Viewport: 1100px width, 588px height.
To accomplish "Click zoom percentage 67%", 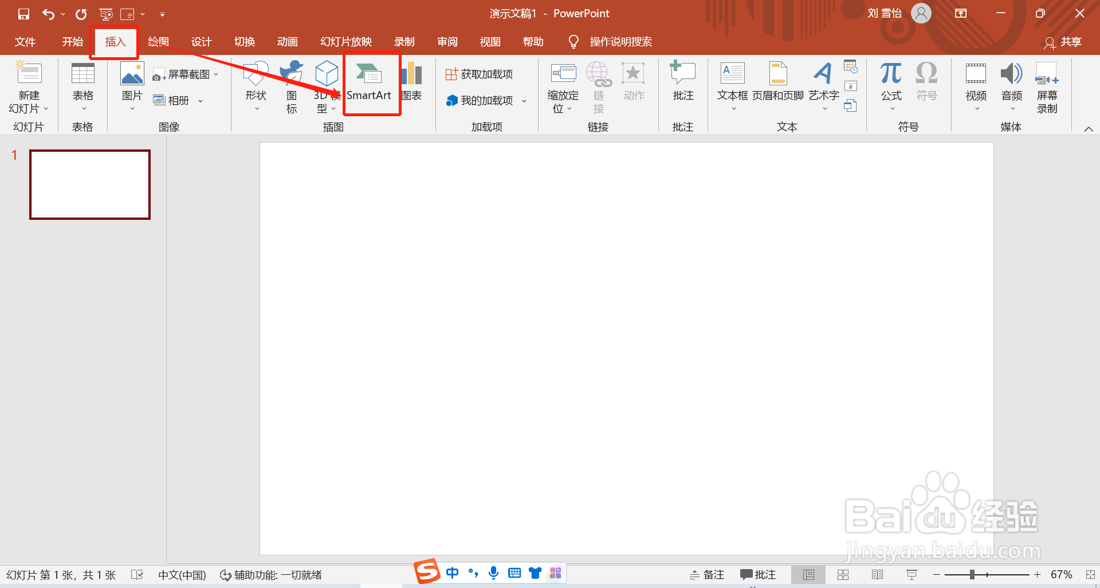I will (x=1061, y=575).
